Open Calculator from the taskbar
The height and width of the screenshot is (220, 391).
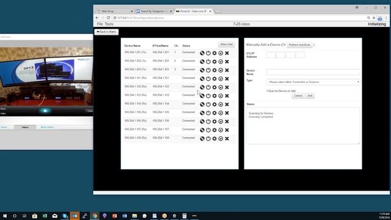click(x=185, y=216)
